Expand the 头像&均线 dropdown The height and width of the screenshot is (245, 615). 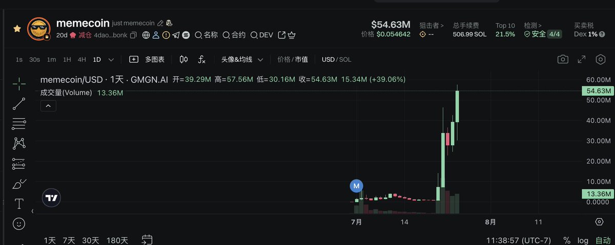[242, 59]
